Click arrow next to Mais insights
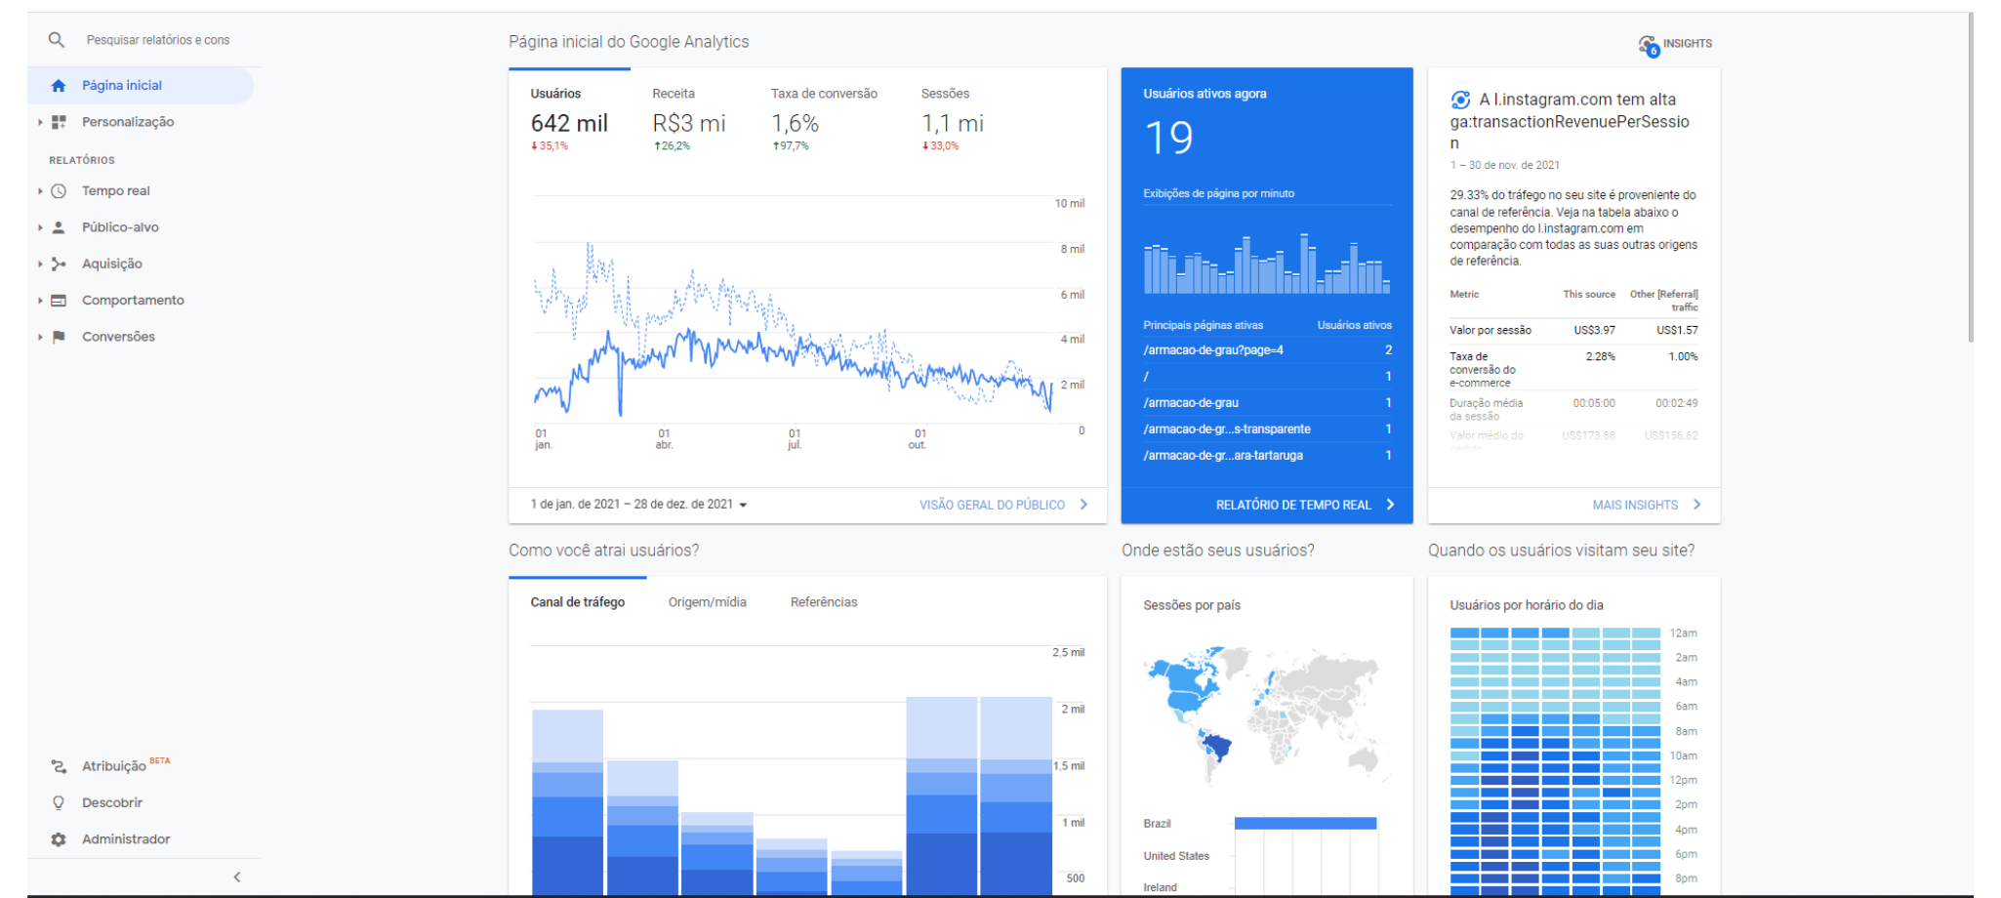The image size is (2001, 898). [1696, 505]
